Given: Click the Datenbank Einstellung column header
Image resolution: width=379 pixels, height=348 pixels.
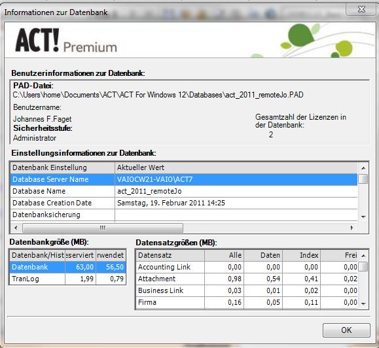Looking at the screenshot, I should [x=62, y=167].
